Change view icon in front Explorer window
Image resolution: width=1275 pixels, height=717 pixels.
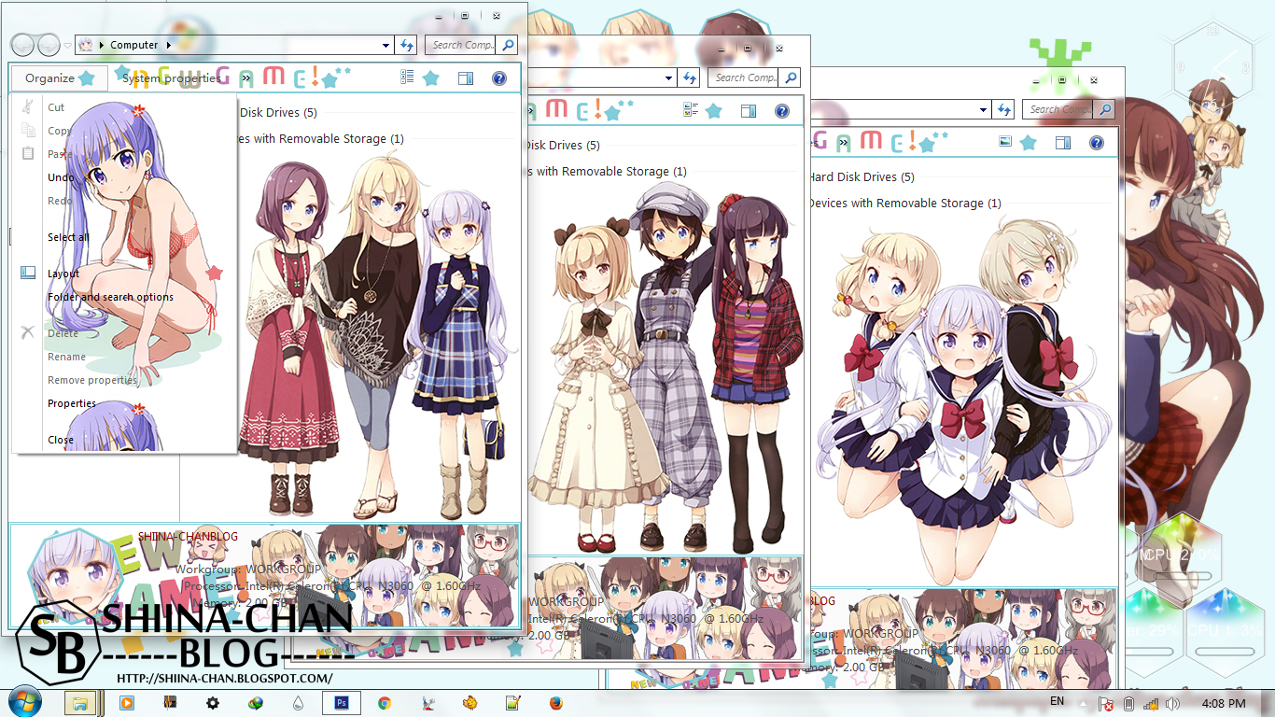(407, 78)
